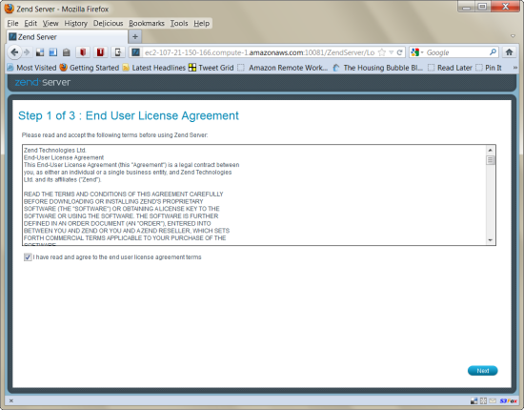The height and width of the screenshot is (410, 524).
Task: Go back using the back arrow
Action: [14, 52]
